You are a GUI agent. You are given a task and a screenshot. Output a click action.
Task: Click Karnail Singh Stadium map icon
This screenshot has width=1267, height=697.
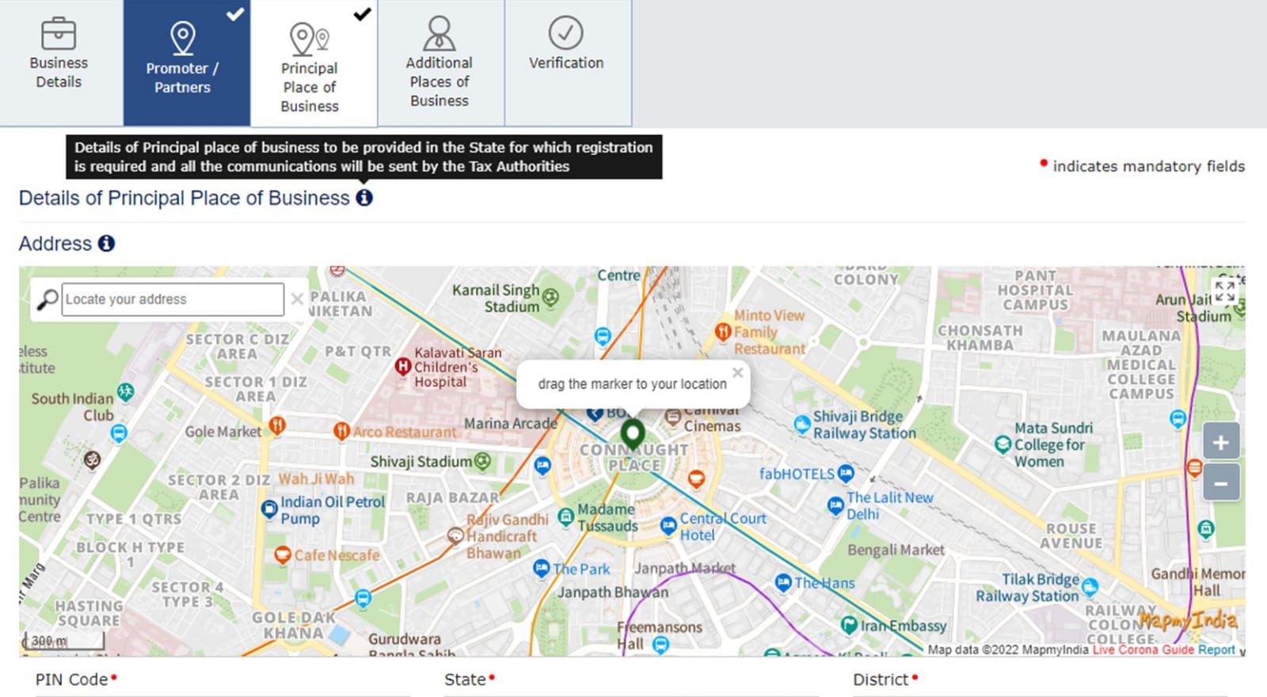pyautogui.click(x=550, y=298)
